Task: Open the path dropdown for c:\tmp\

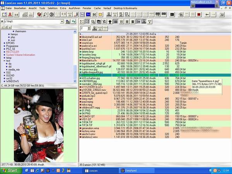Action: coord(62,22)
